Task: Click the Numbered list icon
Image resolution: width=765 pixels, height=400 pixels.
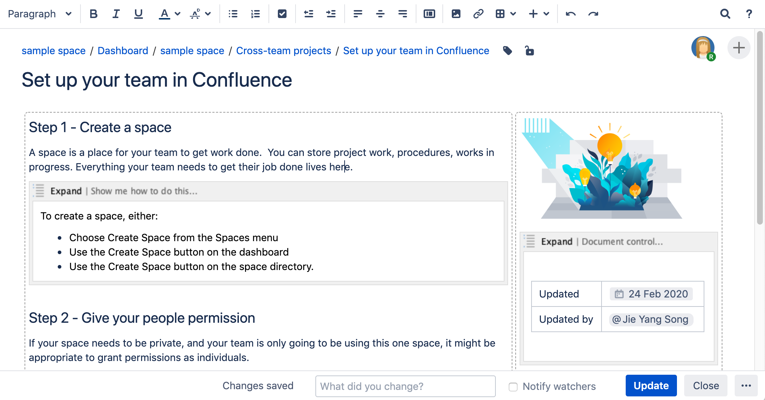Action: pos(255,14)
